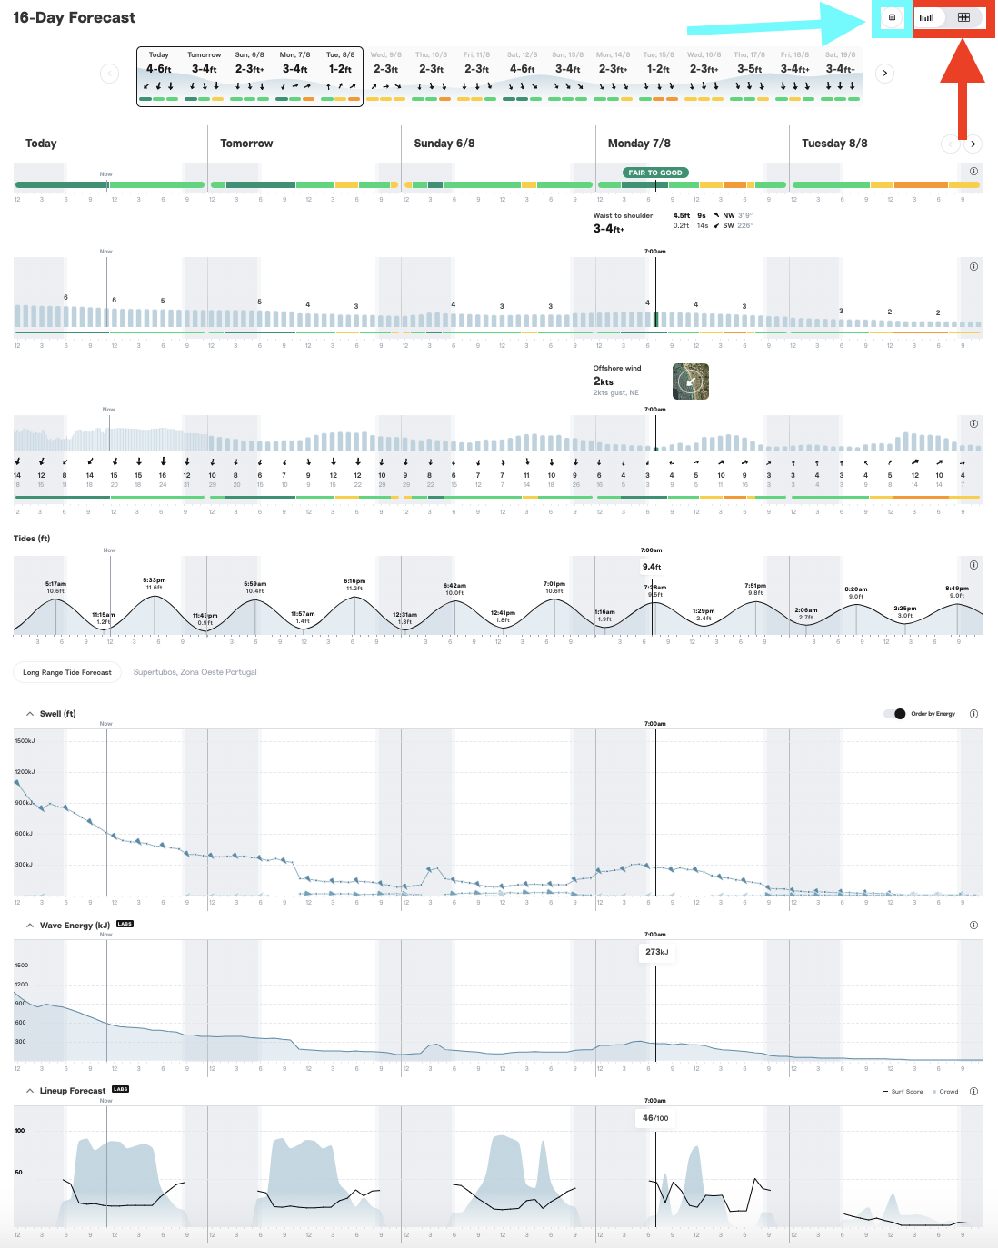The width and height of the screenshot is (998, 1248).
Task: Click the Lineup Forecast info icon
Action: (x=973, y=1090)
